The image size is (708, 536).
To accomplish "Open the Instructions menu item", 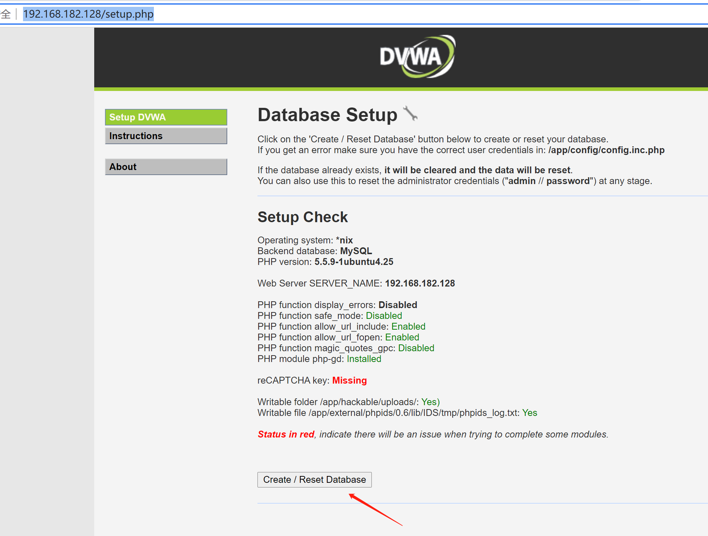I will [x=166, y=136].
